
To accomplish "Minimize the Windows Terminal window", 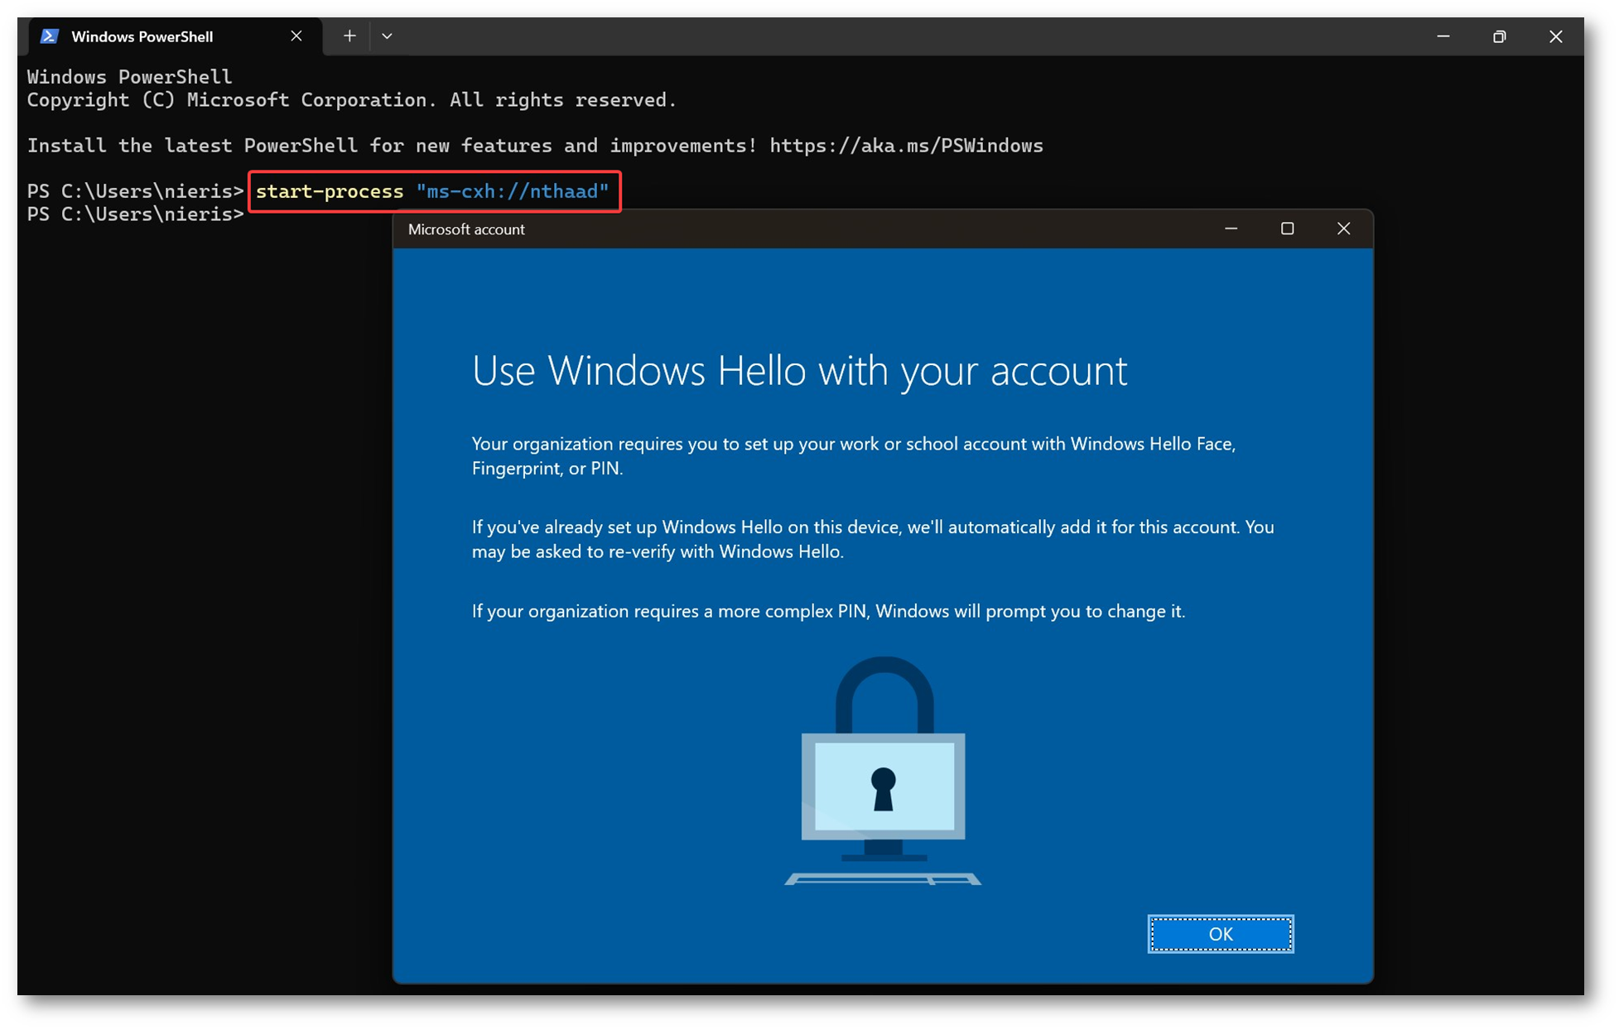I will 1443,36.
